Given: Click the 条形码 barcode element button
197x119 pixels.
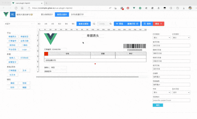Looking at the screenshot, I should tap(12, 45).
